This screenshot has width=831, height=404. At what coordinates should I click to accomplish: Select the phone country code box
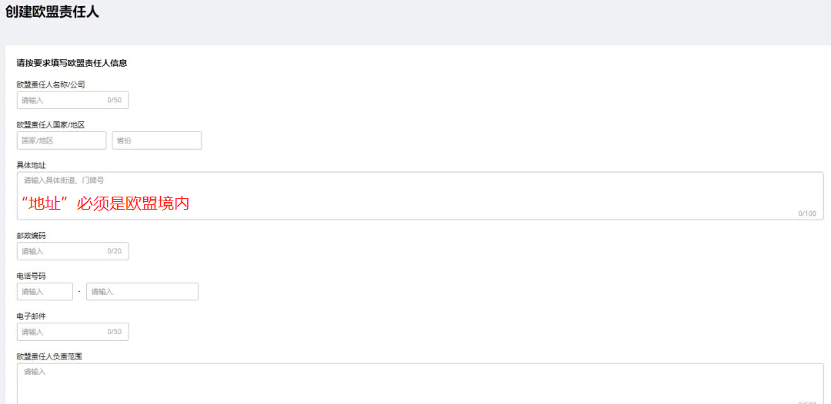click(x=45, y=292)
